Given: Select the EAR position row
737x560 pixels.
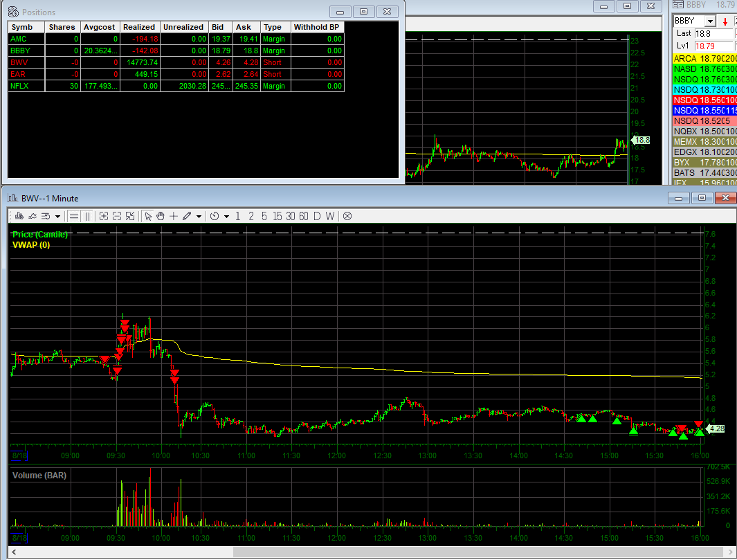Looking at the screenshot, I should pos(176,74).
